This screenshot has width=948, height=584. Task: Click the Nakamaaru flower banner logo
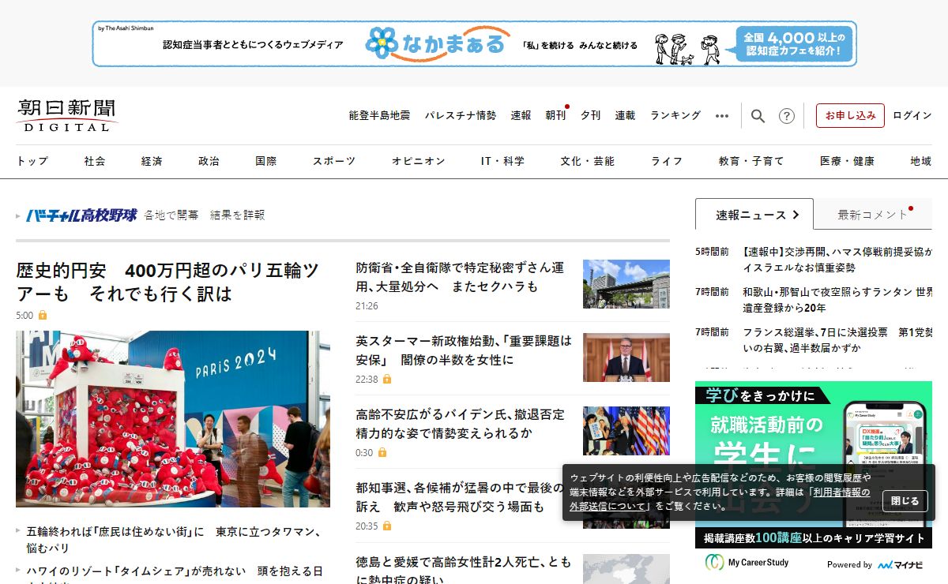click(x=435, y=43)
